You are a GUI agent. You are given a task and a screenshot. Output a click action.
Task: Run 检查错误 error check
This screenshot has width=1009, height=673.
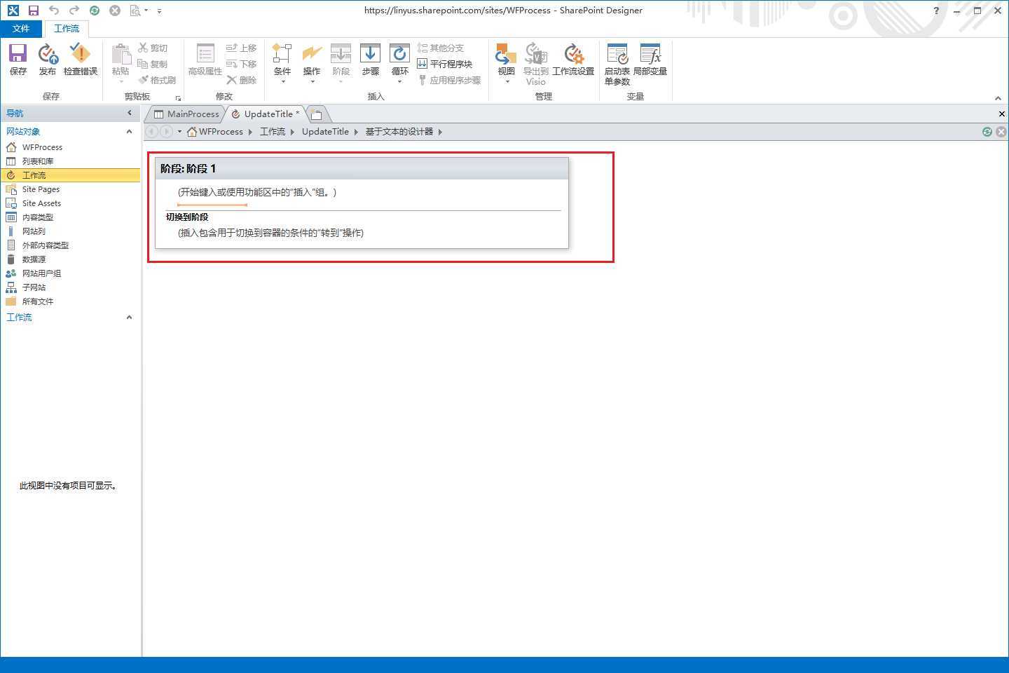coord(81,60)
